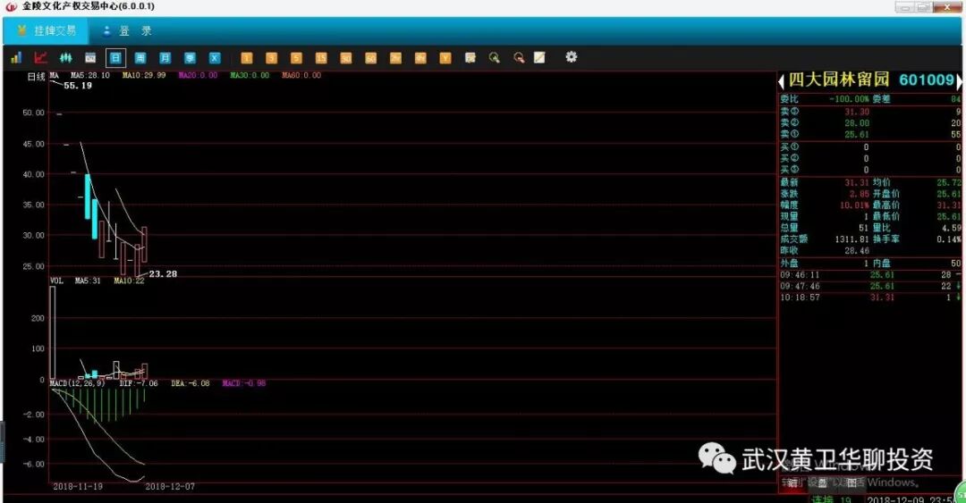Select the trade record at 10:18:57
This screenshot has width=966, height=503.
click(x=870, y=297)
